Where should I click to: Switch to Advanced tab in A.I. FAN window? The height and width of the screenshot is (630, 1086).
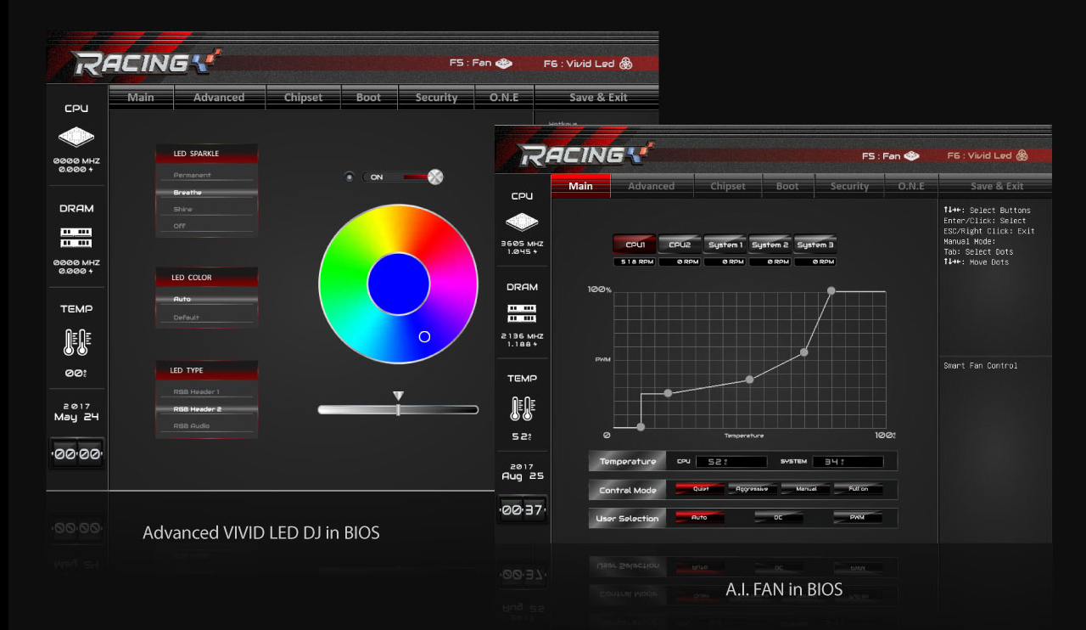click(x=652, y=186)
